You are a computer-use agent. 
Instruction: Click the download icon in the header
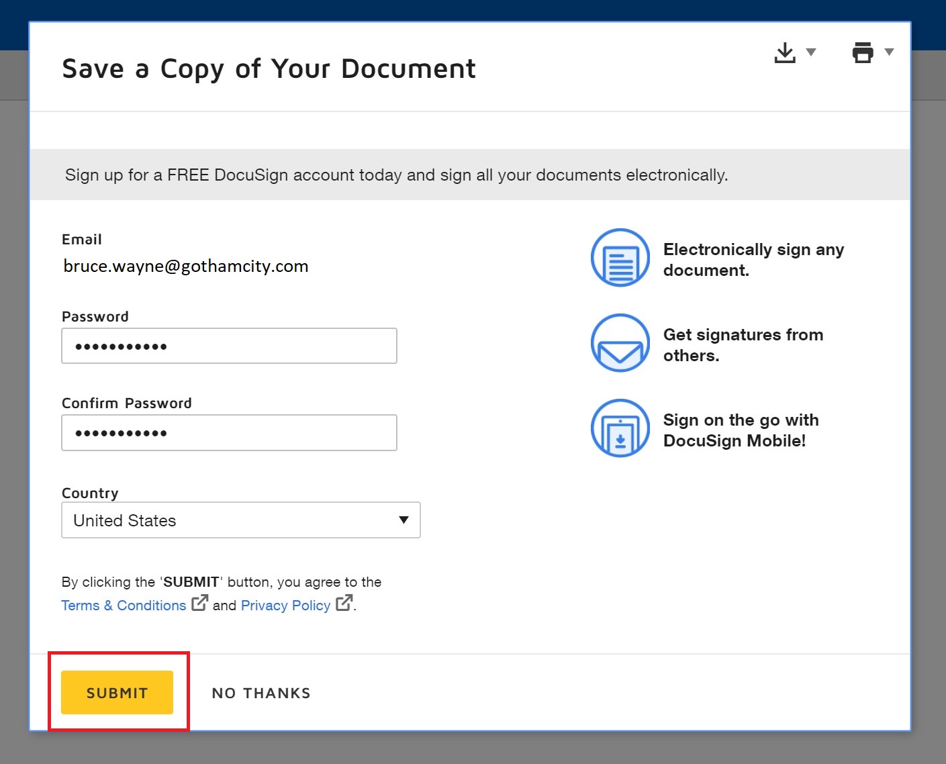pos(784,52)
